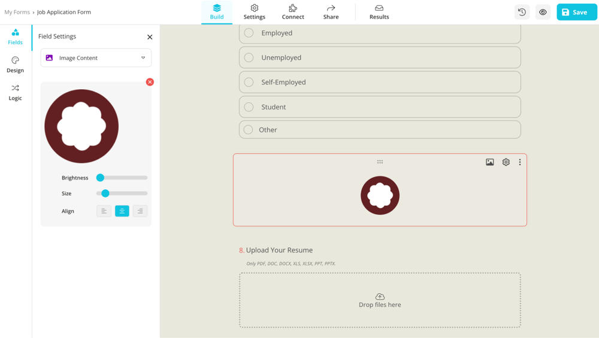Open the Settings tab
The width and height of the screenshot is (599, 338).
coord(255,12)
